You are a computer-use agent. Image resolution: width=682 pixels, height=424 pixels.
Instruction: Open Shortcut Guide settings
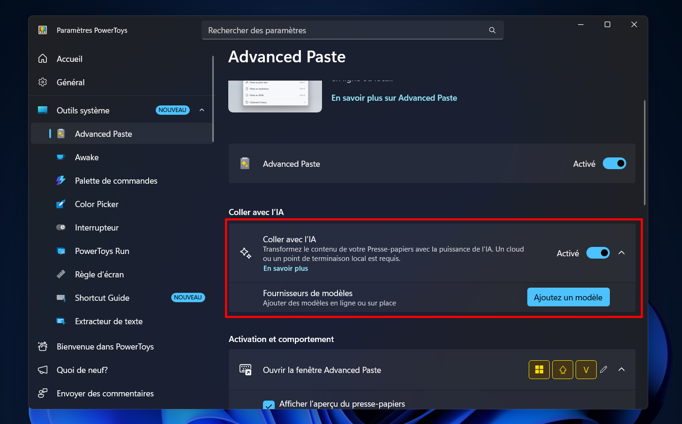pyautogui.click(x=122, y=298)
